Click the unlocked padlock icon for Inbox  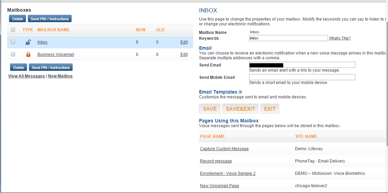tap(28, 42)
